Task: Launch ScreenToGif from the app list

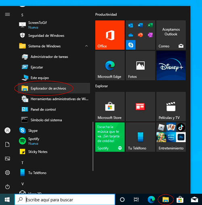Action: point(54,25)
